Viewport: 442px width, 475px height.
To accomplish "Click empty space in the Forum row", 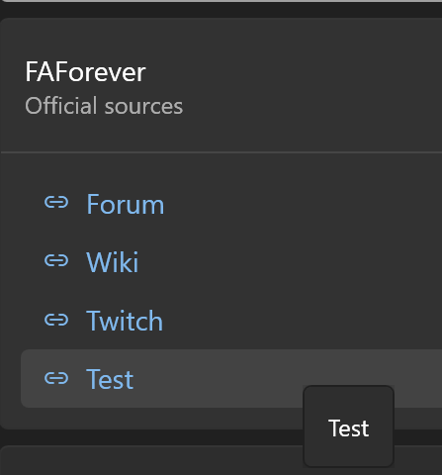I will (x=297, y=204).
